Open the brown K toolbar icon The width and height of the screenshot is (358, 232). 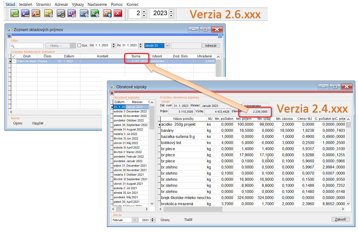(36, 13)
